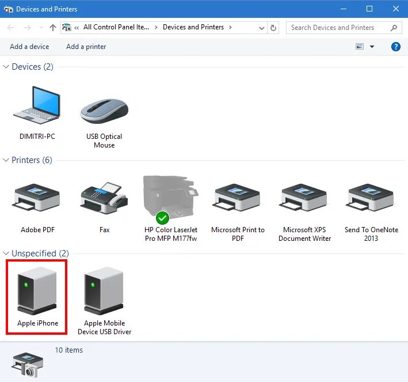Select the Apple Mobile Device USB Driver icon
Viewport: 408px width, 382px height.
pyautogui.click(x=104, y=291)
